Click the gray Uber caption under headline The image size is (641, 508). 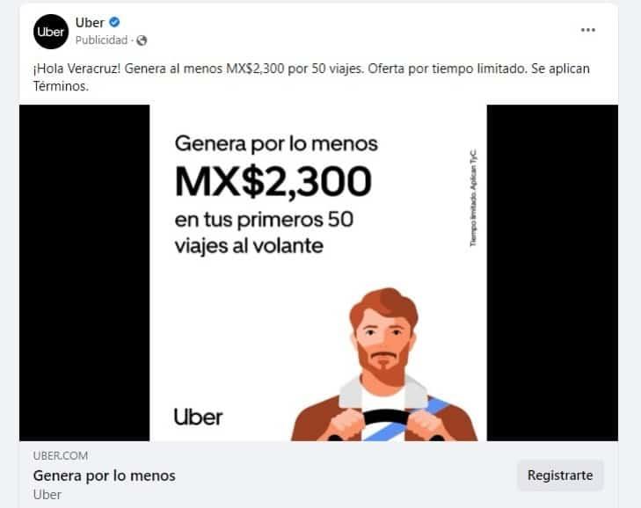tap(47, 495)
